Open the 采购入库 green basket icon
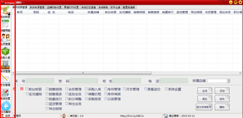Image resolution: width=243 pixels, height=118 pixels. coord(6,51)
